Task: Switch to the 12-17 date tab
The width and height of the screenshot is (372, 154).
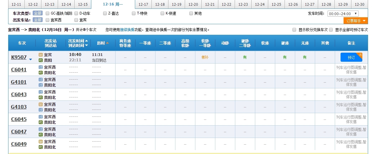Action: (x=143, y=5)
